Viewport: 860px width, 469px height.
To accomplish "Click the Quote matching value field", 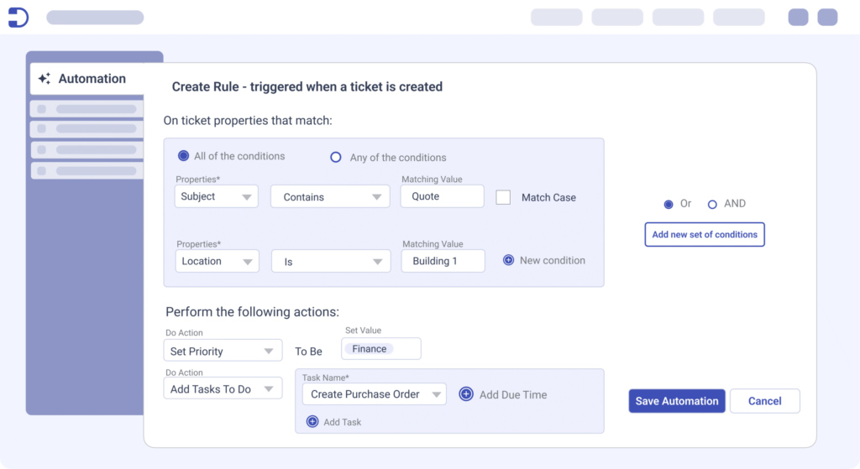I will pyautogui.click(x=442, y=196).
